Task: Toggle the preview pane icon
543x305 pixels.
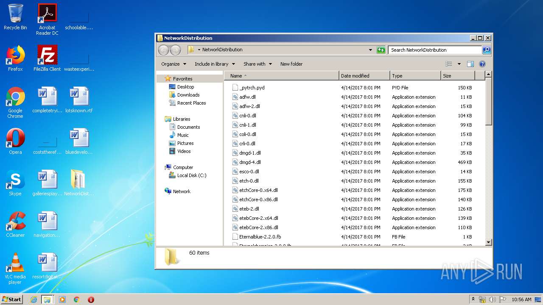Action: pos(470,64)
